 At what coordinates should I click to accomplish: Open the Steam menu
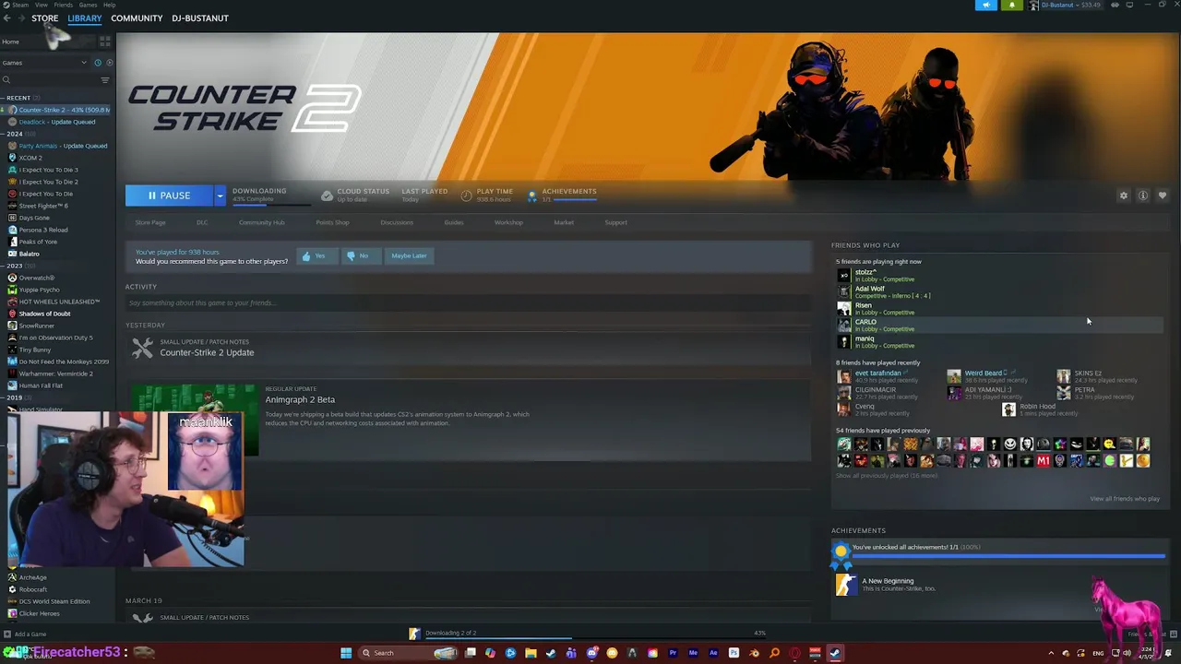coord(19,5)
